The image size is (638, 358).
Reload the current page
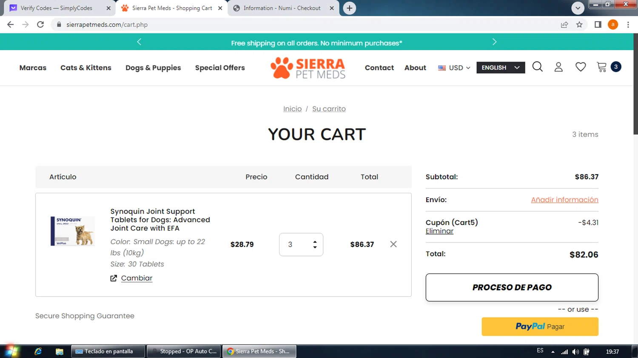click(x=40, y=25)
